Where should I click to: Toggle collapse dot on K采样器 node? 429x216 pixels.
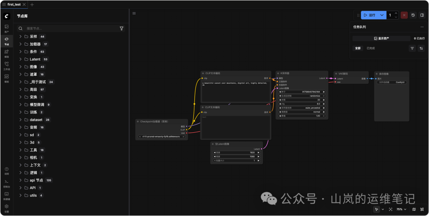[278, 73]
